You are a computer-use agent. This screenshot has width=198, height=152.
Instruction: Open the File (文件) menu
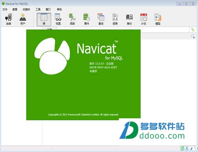pyautogui.click(x=5, y=9)
